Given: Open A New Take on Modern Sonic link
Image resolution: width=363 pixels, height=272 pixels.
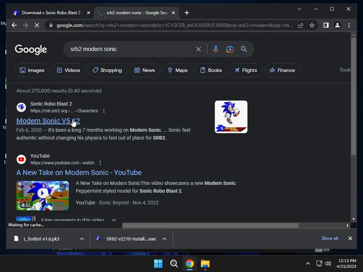Looking at the screenshot, I should 79,172.
